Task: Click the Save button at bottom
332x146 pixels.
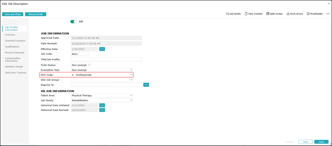Action: point(321,142)
